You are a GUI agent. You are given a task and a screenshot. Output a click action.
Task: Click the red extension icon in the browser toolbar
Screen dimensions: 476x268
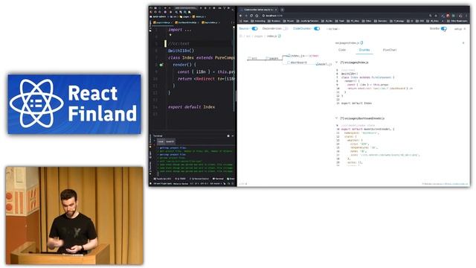[x=448, y=16]
